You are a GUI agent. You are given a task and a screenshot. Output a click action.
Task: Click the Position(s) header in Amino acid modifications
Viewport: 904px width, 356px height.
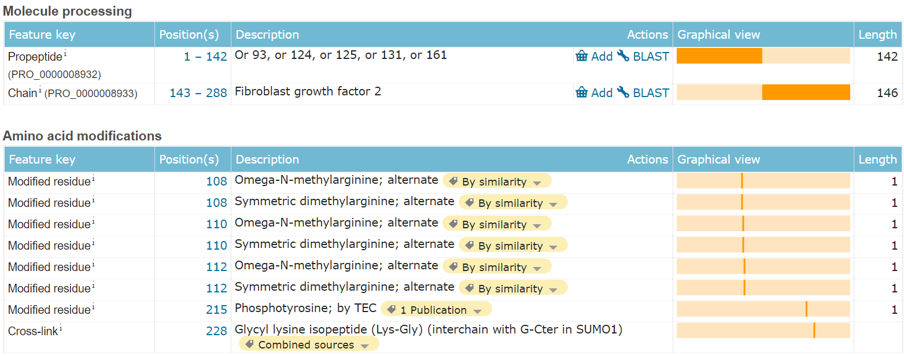point(189,160)
